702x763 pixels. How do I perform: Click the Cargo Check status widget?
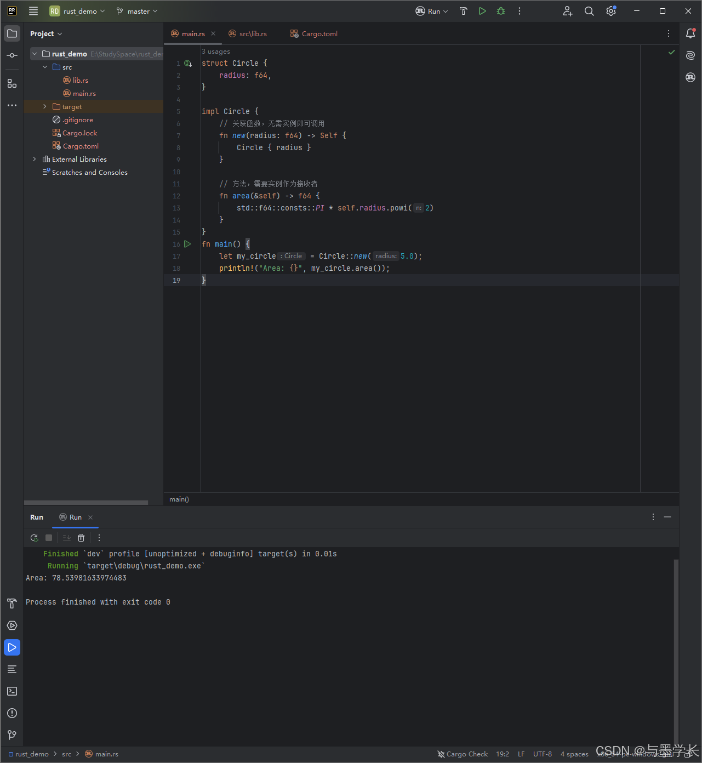[x=463, y=754]
